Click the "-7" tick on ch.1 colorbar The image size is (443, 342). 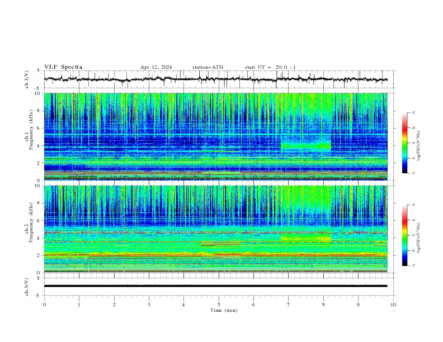tap(413, 173)
